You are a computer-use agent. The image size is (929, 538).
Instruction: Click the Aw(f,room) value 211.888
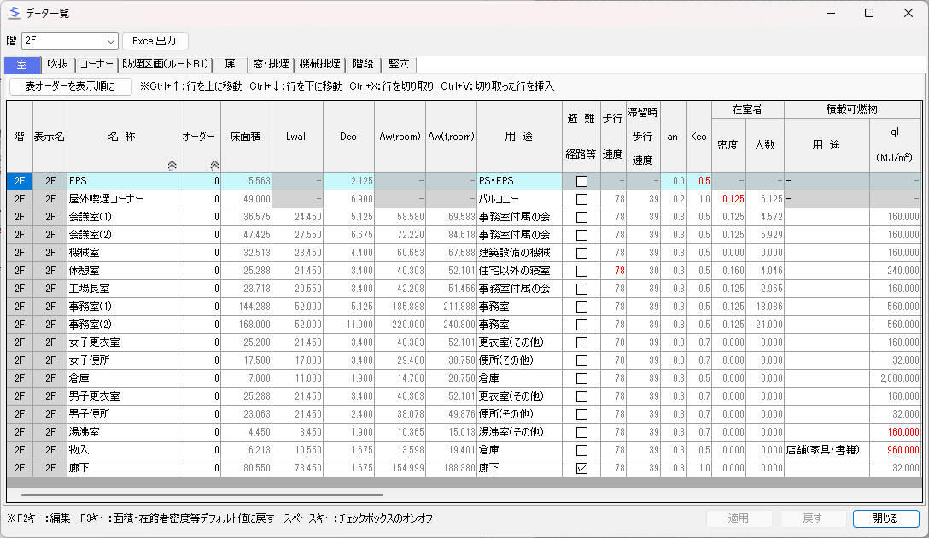pos(451,307)
